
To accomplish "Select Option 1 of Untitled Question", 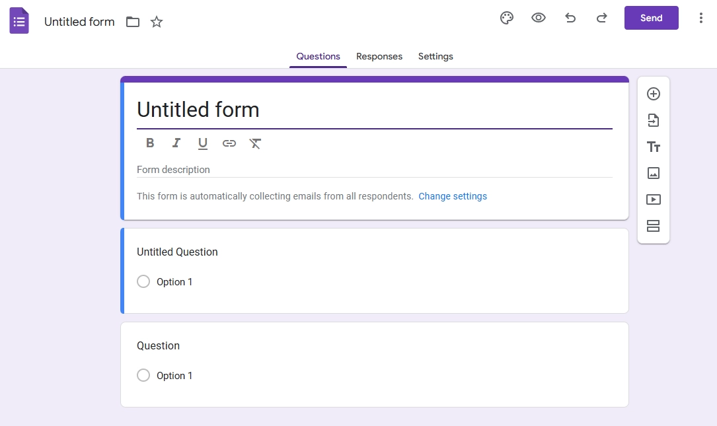I will 143,281.
